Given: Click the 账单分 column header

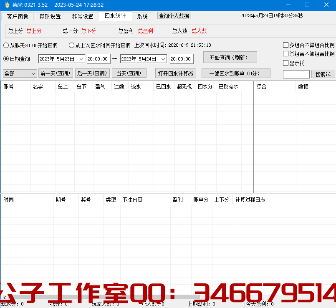Looking at the screenshot, I should (201, 200).
